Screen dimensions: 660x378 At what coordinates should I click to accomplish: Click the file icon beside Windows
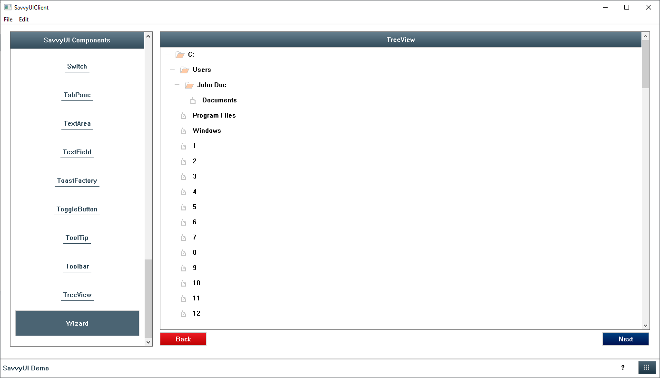(x=183, y=130)
